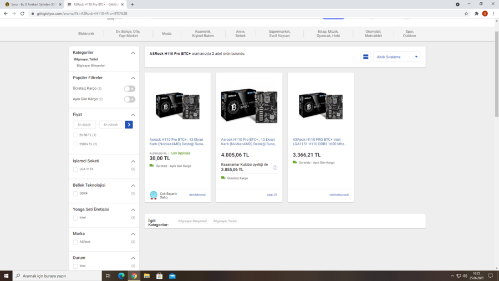Open Mail app from taskbar
This screenshot has width=499, height=281.
(172, 276)
